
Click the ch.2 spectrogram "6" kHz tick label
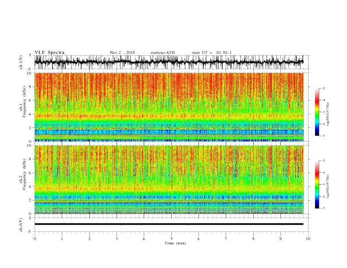pos(31,173)
